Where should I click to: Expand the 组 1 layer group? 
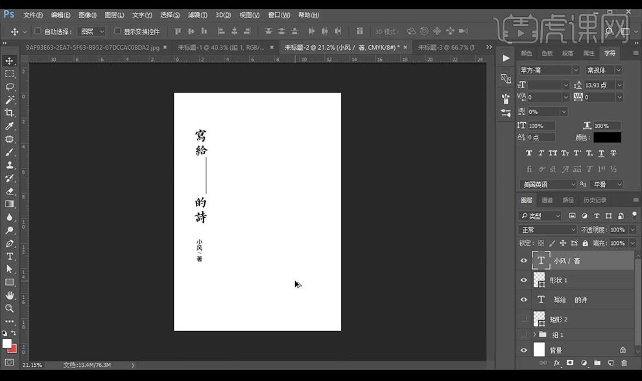click(x=534, y=335)
